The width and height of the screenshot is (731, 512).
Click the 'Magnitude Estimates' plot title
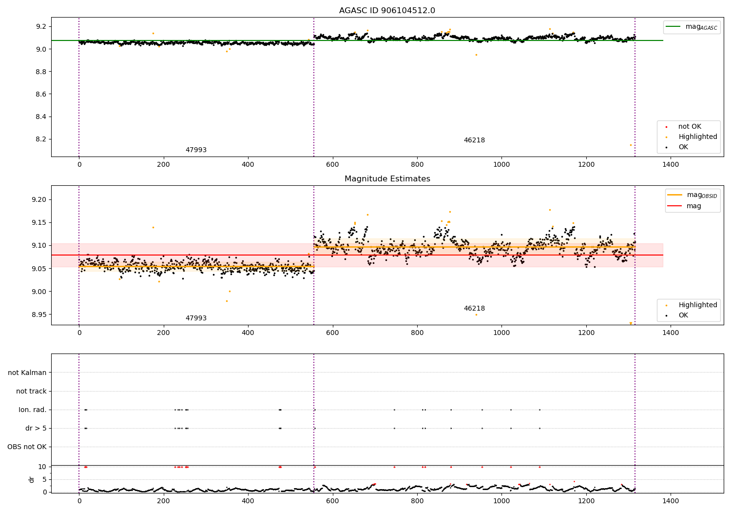387,179
